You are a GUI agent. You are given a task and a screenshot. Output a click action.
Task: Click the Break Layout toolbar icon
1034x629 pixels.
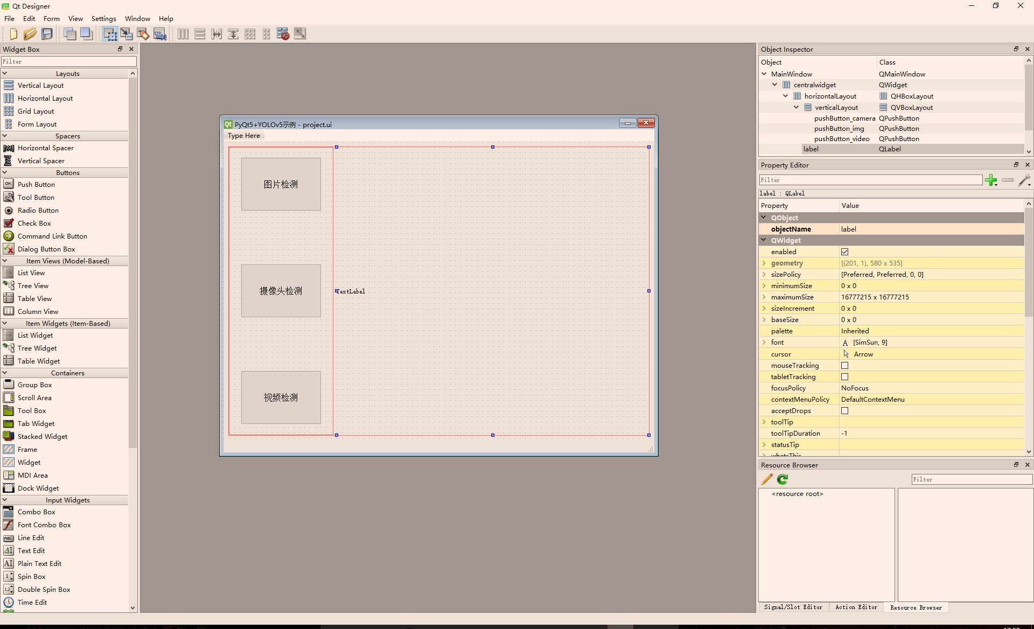pos(283,34)
